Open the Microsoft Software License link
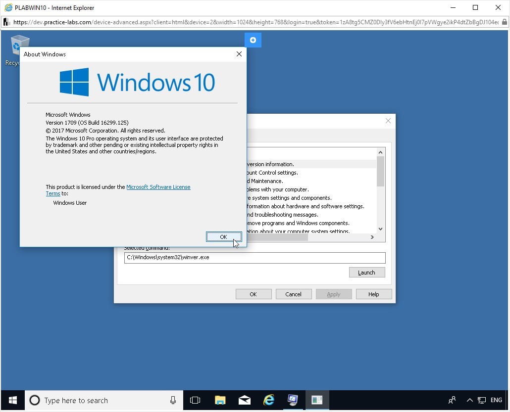 [x=158, y=187]
